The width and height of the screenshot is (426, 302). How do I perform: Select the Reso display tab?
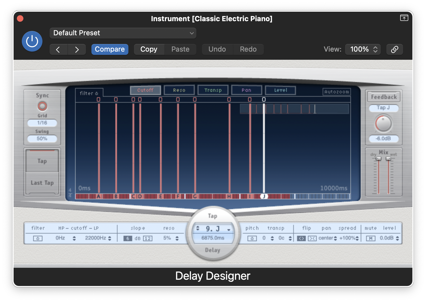[179, 90]
